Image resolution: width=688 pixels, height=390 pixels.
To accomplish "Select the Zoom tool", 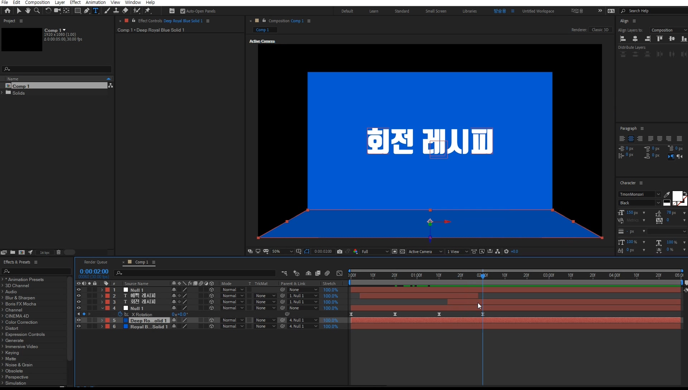I will (37, 11).
